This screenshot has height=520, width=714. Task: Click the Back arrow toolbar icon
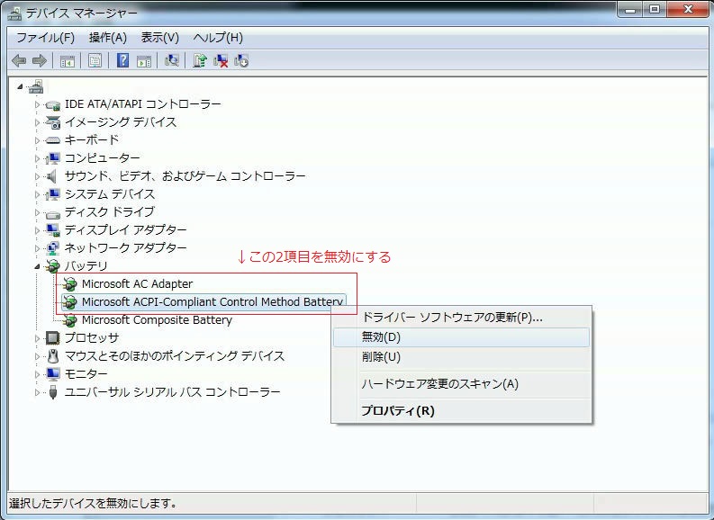[19, 60]
